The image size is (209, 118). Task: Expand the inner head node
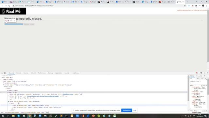pos(7,90)
